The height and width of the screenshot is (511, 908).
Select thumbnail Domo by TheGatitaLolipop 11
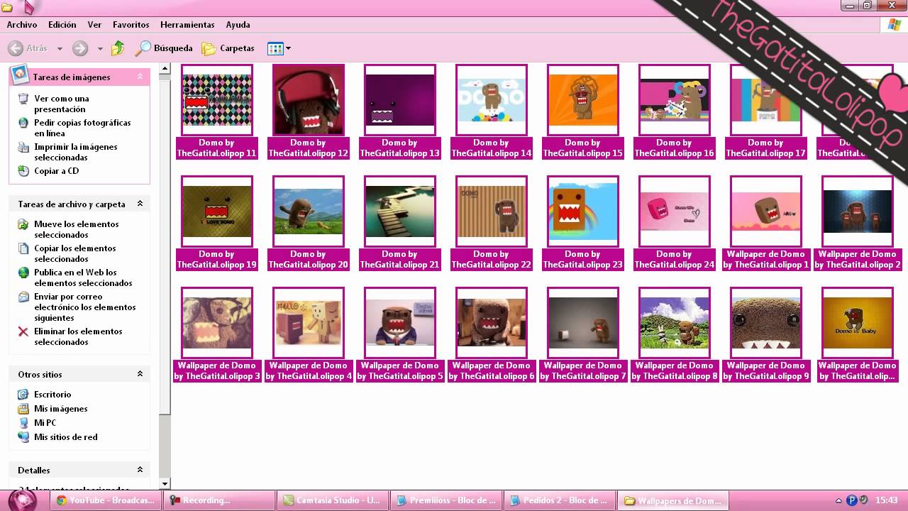point(217,100)
